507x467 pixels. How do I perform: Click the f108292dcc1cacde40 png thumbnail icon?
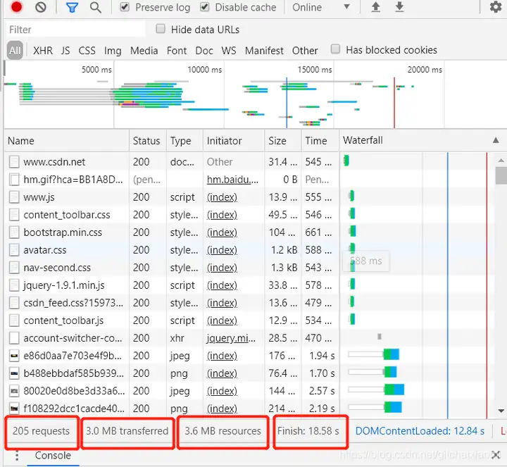(x=14, y=409)
